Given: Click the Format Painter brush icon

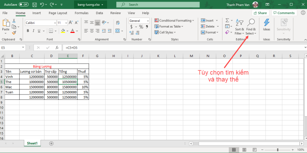Looking at the screenshot, I should pyautogui.click(x=14, y=33).
